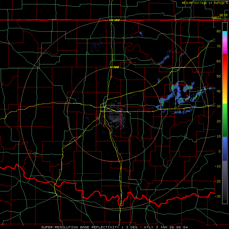229x229 pixels.
Task: Click the -20 value on the dBZ scale
Action: pyautogui.click(x=218, y=181)
